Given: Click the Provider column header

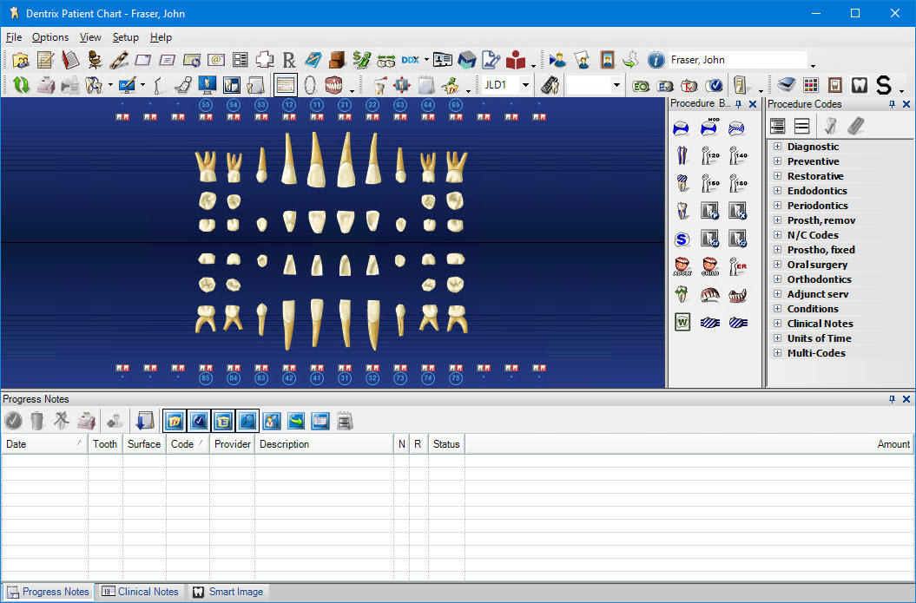Looking at the screenshot, I should click(232, 443).
